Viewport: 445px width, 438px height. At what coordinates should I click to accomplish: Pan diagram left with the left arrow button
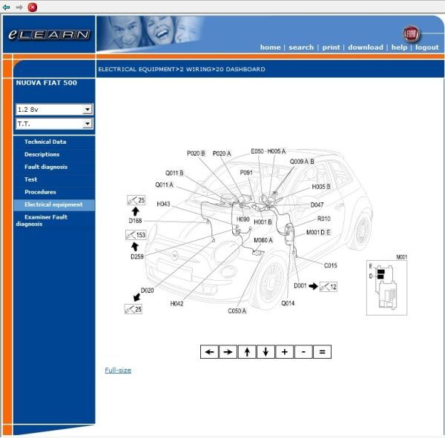click(x=209, y=352)
